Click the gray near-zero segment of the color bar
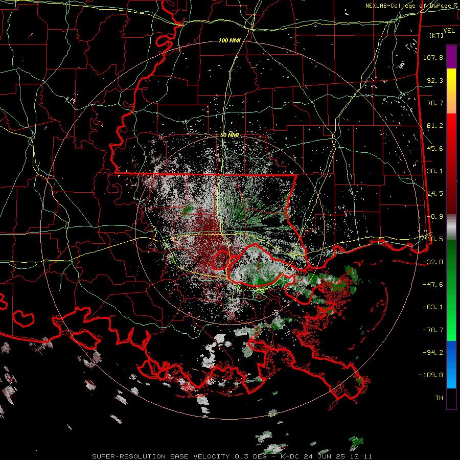This screenshot has width=460, height=460. 451,227
